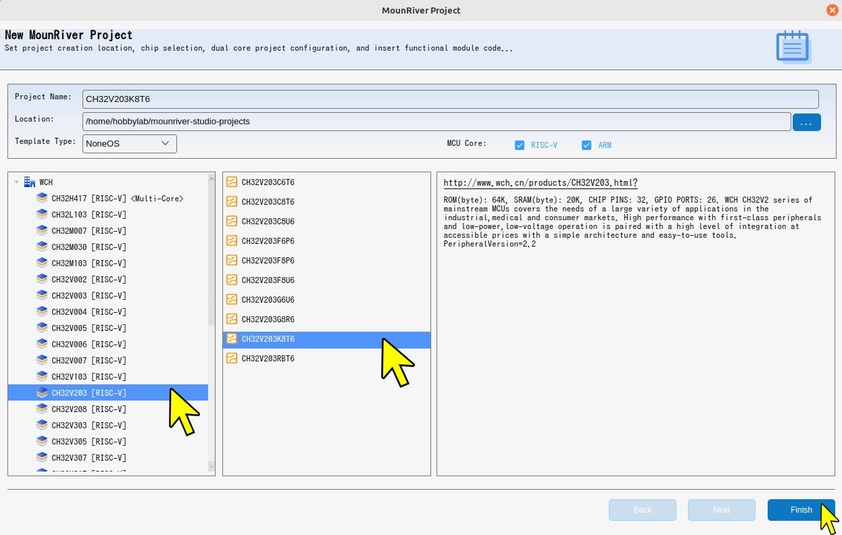Click the CH32V208 chip series icon
This screenshot has width=842, height=535.
click(42, 409)
